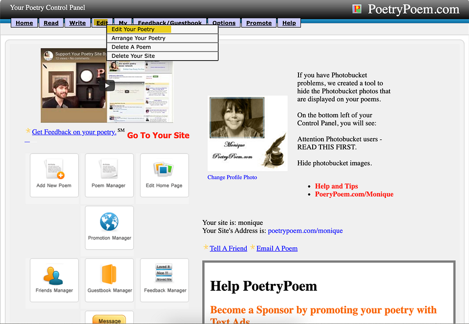Click 'Your site is: monique' text
The image size is (469, 324).
pos(233,222)
